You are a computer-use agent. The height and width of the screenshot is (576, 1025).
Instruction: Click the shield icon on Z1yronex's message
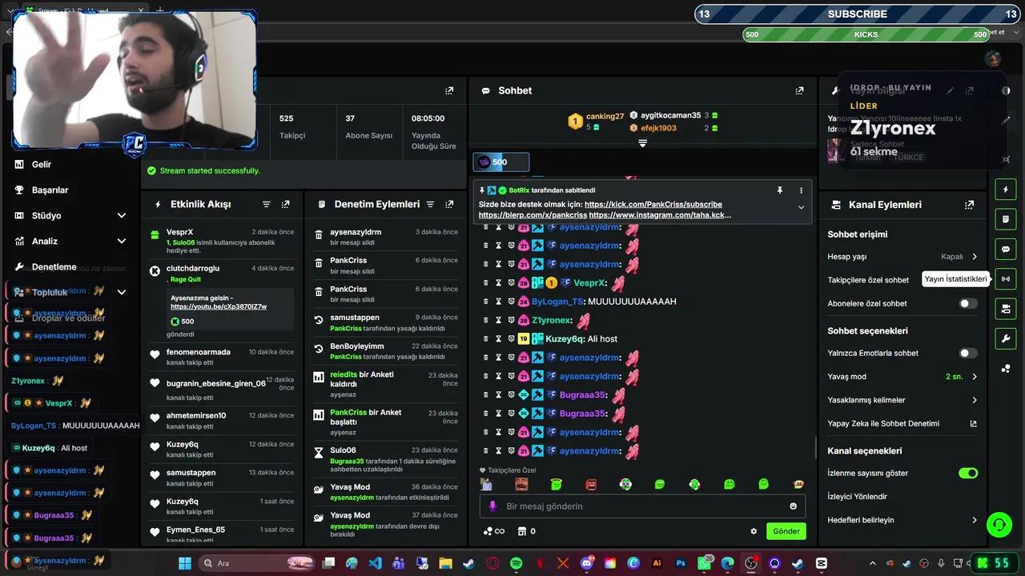coord(511,320)
